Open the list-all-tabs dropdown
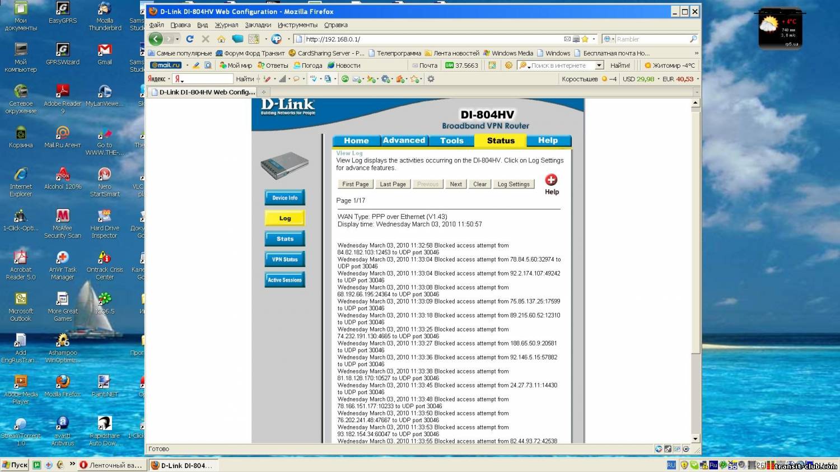 click(697, 92)
